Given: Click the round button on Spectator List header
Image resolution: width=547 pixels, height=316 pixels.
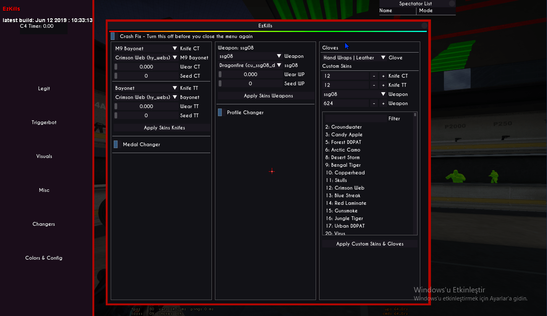Looking at the screenshot, I should point(452,3).
